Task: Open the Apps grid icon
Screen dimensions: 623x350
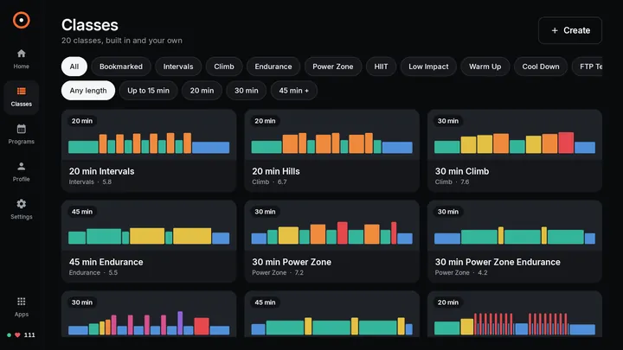Action: (21, 302)
